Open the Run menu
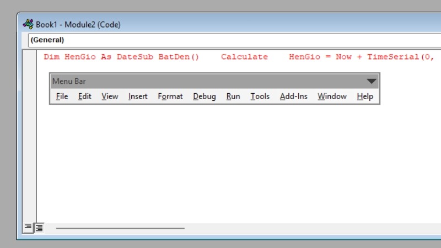 point(233,96)
